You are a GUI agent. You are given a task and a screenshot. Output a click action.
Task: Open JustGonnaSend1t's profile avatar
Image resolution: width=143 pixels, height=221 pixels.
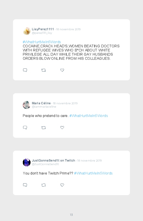(27, 162)
